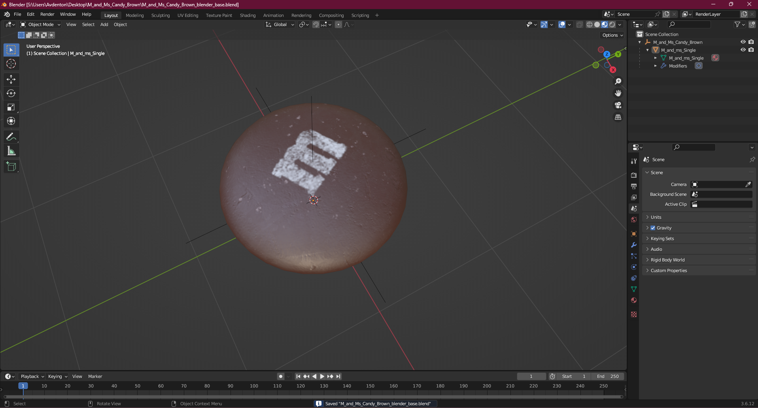Open the Material properties tab
The height and width of the screenshot is (408, 758).
coord(634,300)
